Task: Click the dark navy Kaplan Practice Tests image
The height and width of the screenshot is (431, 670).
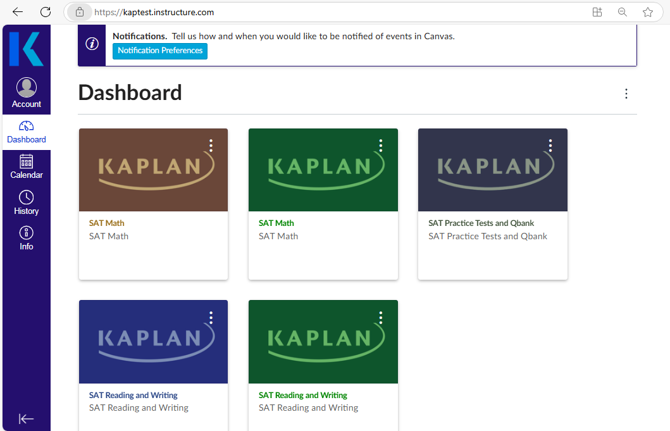Action: (x=493, y=170)
